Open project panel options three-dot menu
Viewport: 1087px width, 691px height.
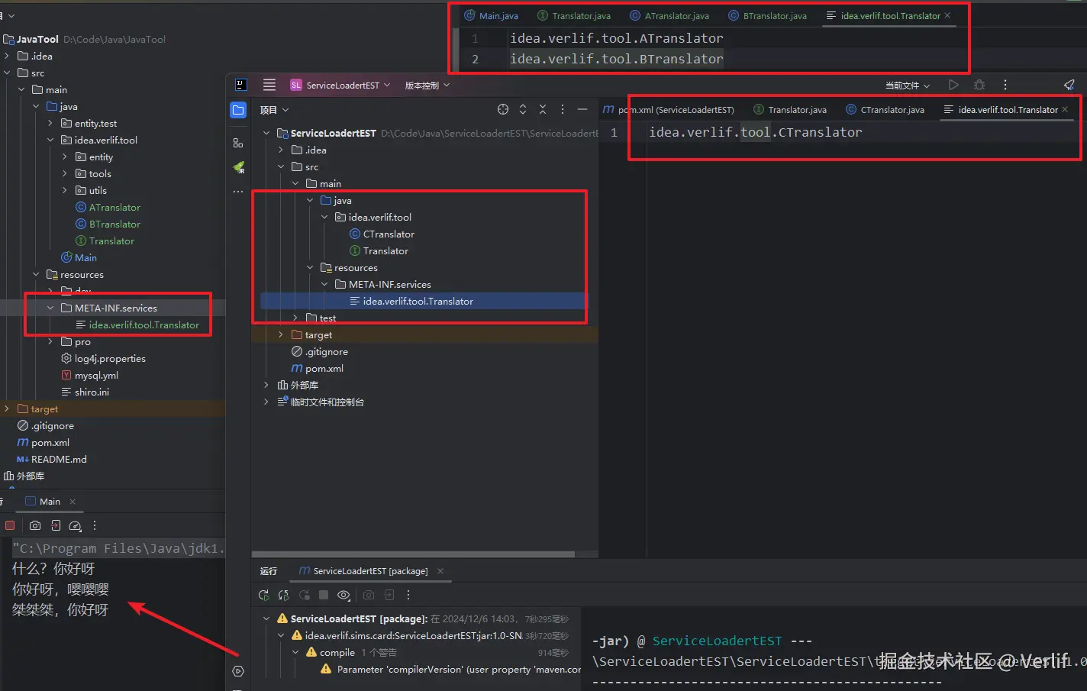click(563, 109)
